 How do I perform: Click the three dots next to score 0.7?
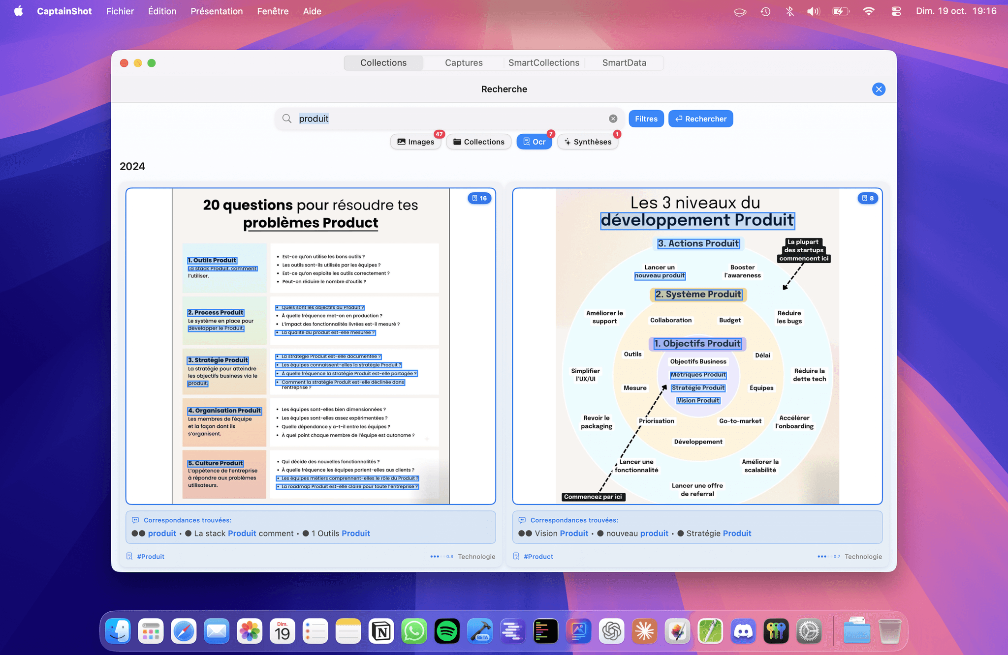click(821, 556)
